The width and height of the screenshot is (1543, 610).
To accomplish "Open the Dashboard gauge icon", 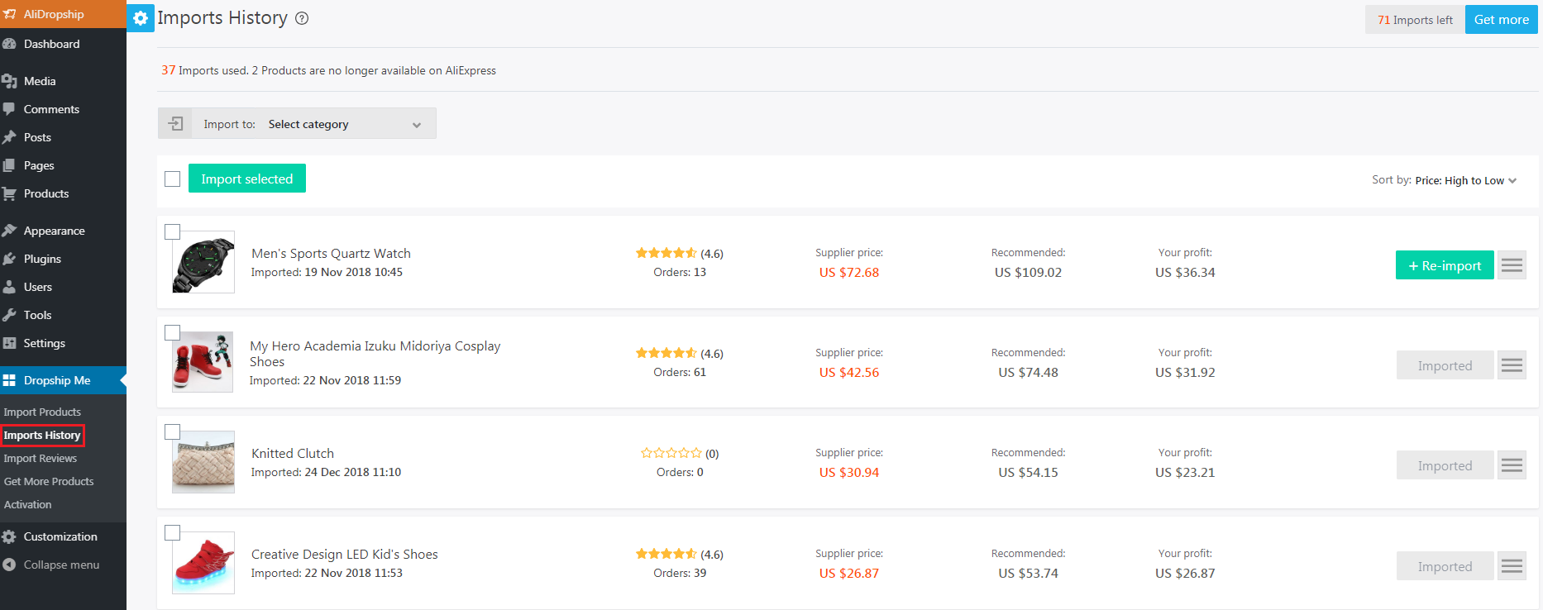I will click(9, 44).
